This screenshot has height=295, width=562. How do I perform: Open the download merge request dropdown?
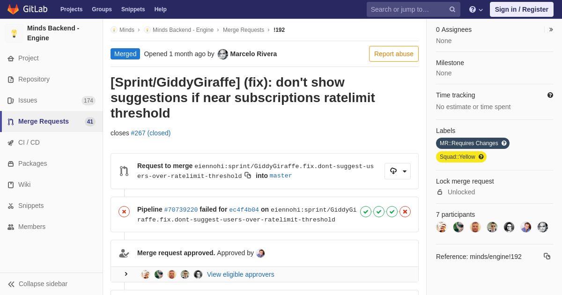[x=398, y=171]
